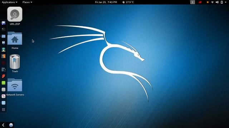Screen dimensions: 229x128
Task: Open the Files manager from dock
Action: click(x=4, y=36)
